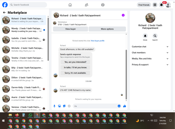The width and height of the screenshot is (175, 129).
Task: Open Vanessa's conversation in chat list
Action: point(23,108)
